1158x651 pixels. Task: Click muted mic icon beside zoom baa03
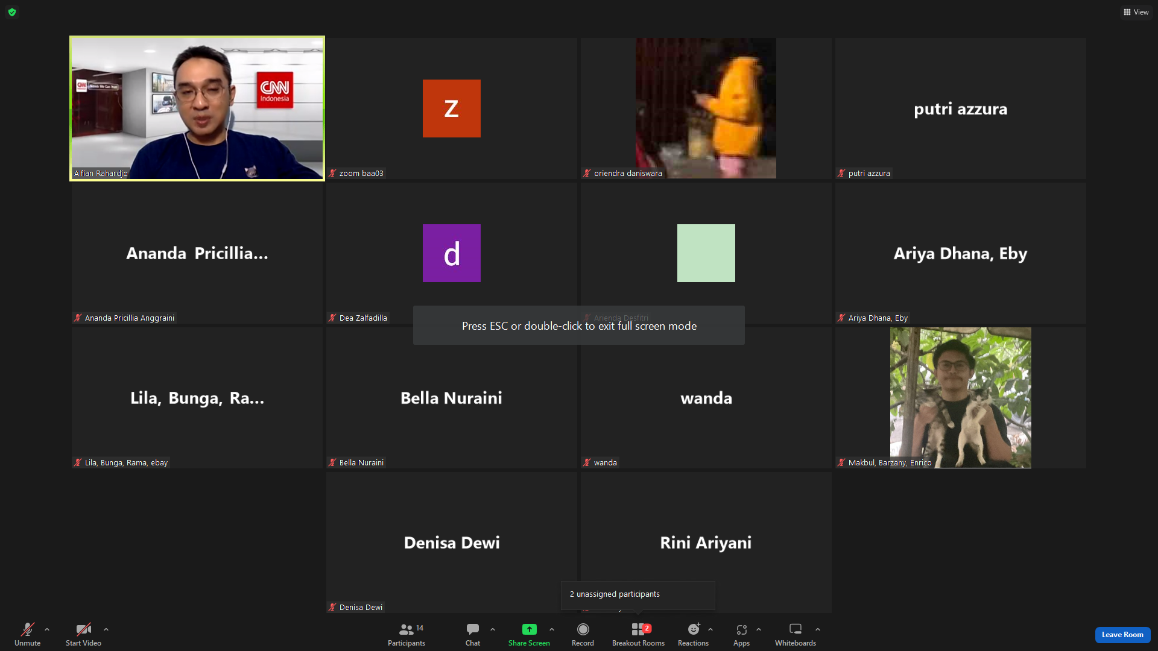(332, 174)
